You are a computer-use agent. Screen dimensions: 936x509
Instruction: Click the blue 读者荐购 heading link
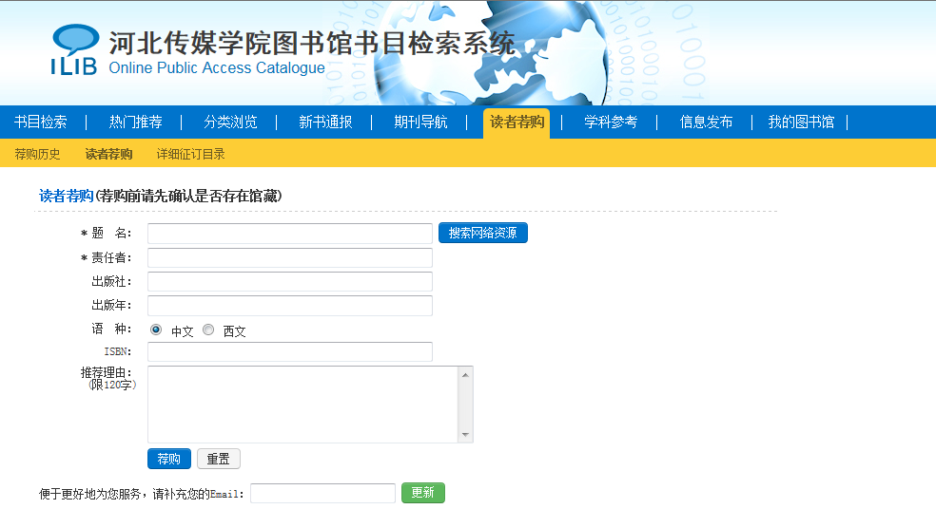click(x=67, y=196)
